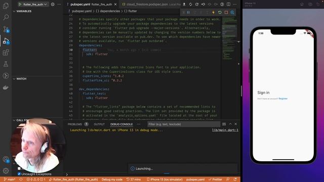The height and width of the screenshot is (182, 324).
Task: Select iPhone 13 (ios simulator) device
Action: pos(165,179)
